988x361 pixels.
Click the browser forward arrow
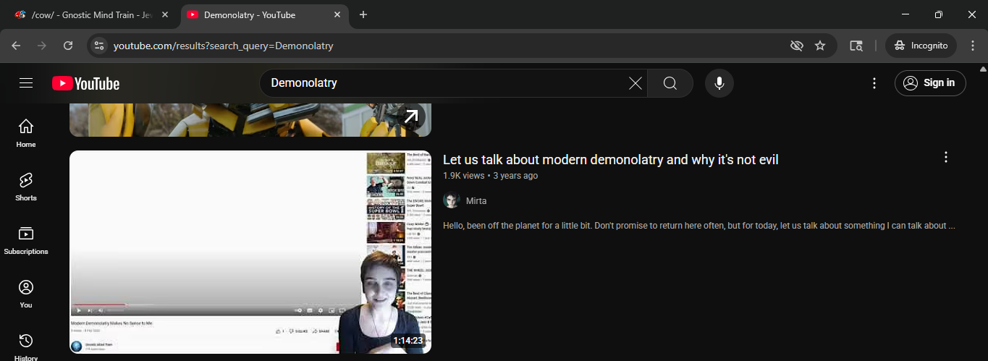click(x=42, y=46)
